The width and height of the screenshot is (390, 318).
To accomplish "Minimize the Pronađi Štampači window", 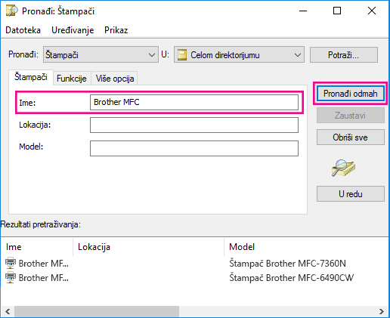I will 303,11.
